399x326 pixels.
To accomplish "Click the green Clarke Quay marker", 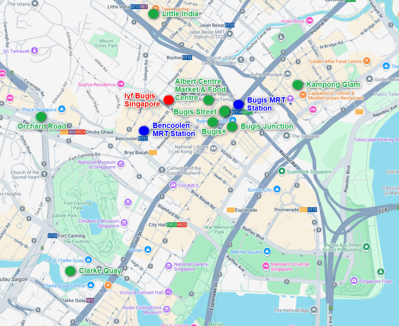I will pos(70,271).
